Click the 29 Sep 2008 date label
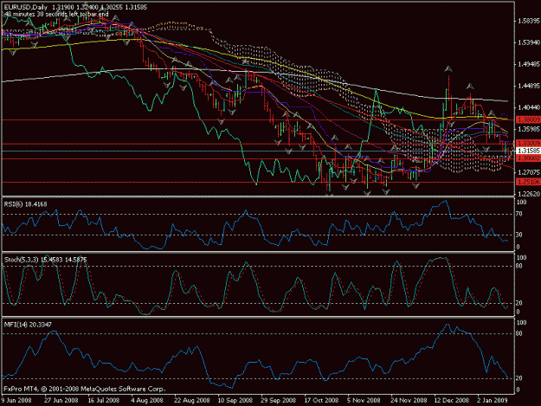 pos(278,400)
